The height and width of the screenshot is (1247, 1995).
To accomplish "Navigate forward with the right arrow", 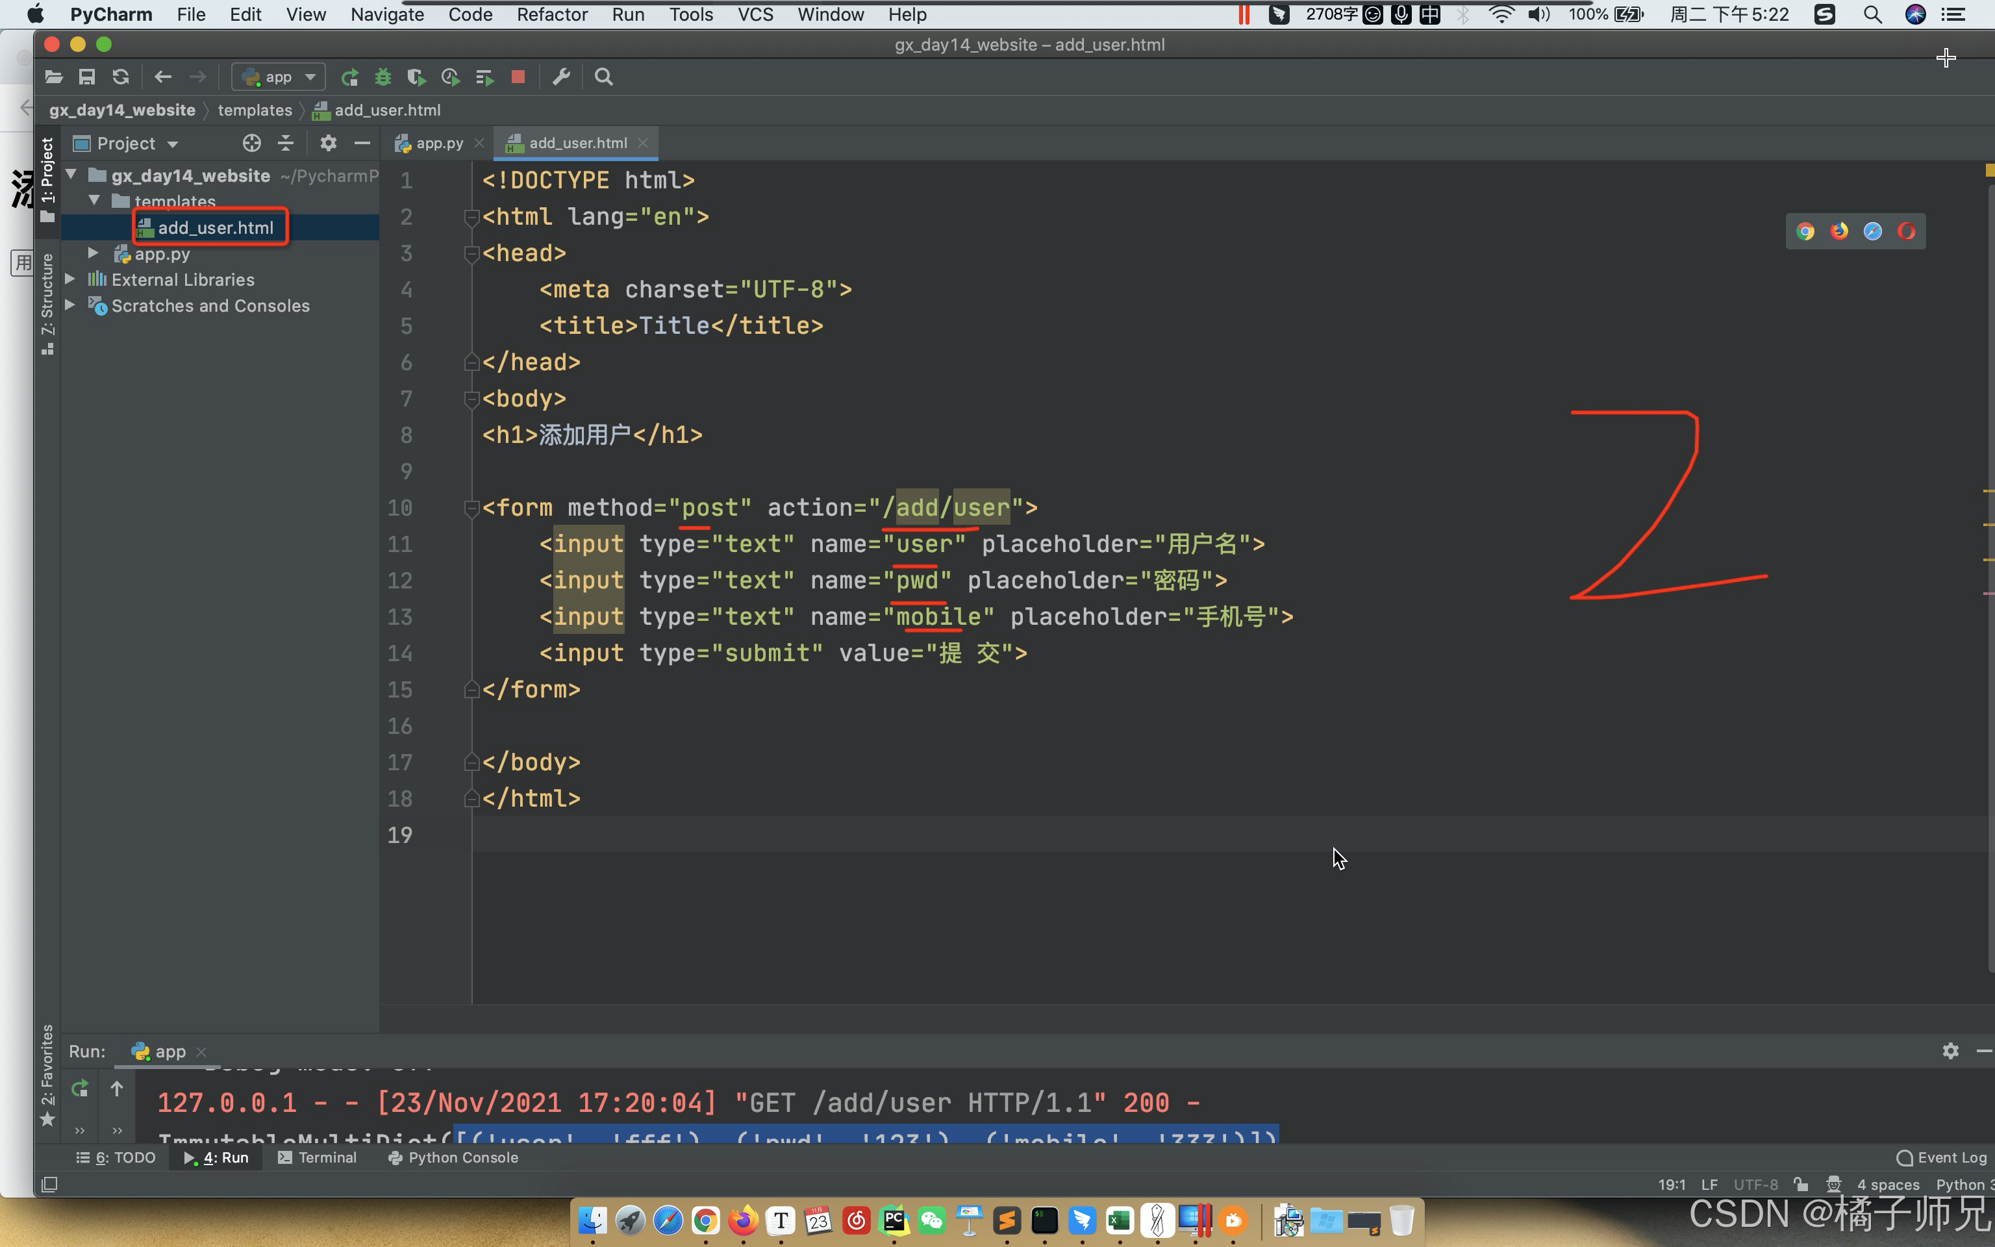I will (198, 77).
